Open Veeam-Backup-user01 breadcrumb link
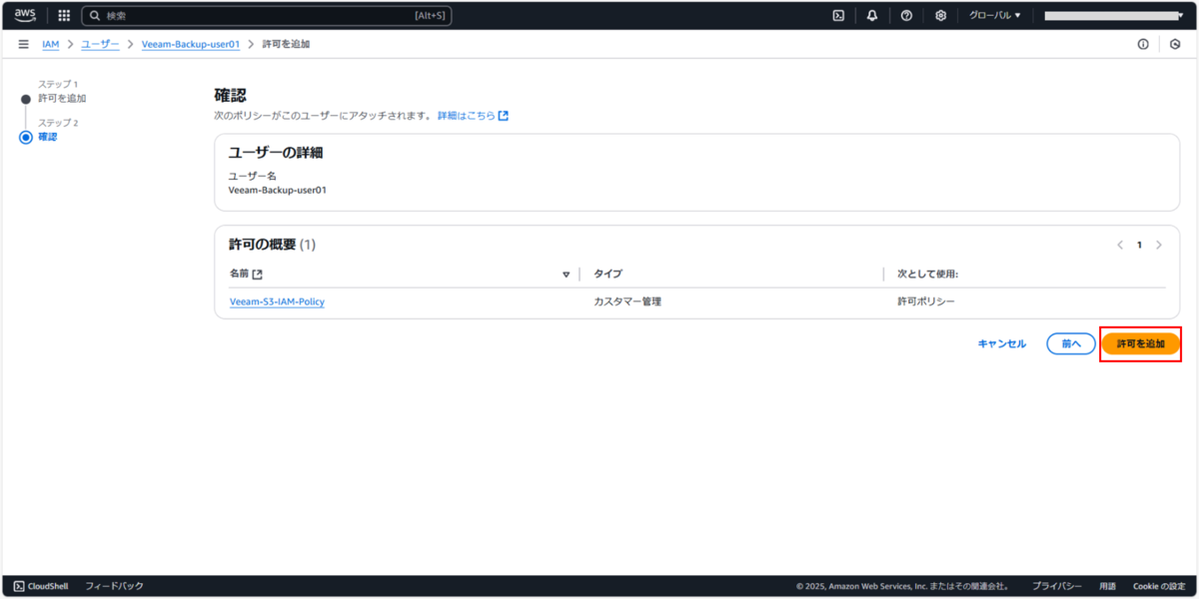The width and height of the screenshot is (1199, 599). (191, 45)
